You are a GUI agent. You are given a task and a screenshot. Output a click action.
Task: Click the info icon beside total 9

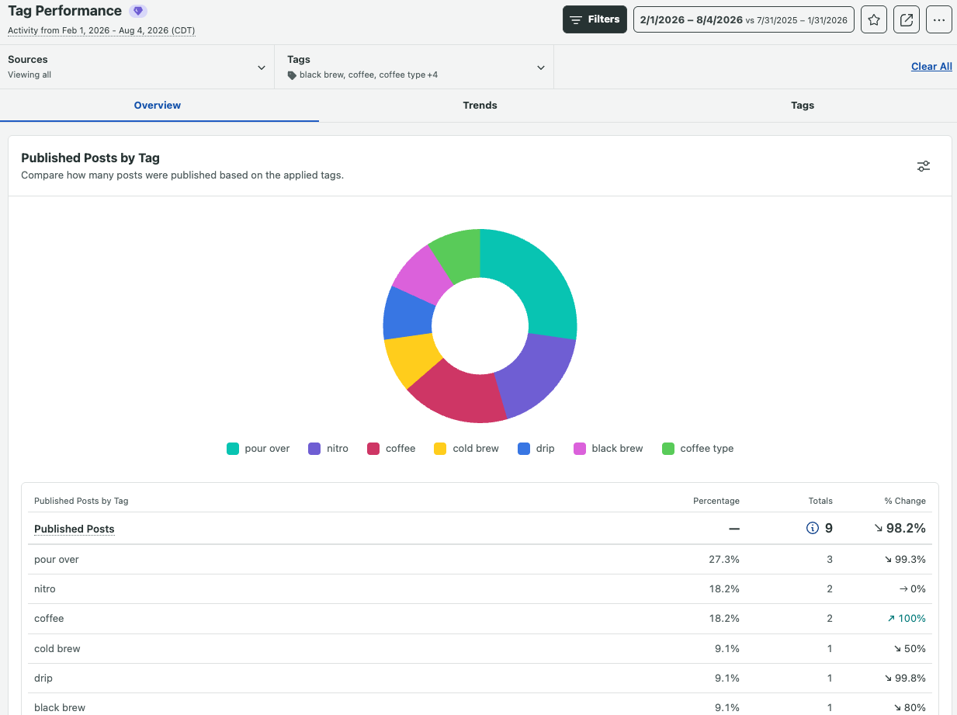pyautogui.click(x=813, y=528)
